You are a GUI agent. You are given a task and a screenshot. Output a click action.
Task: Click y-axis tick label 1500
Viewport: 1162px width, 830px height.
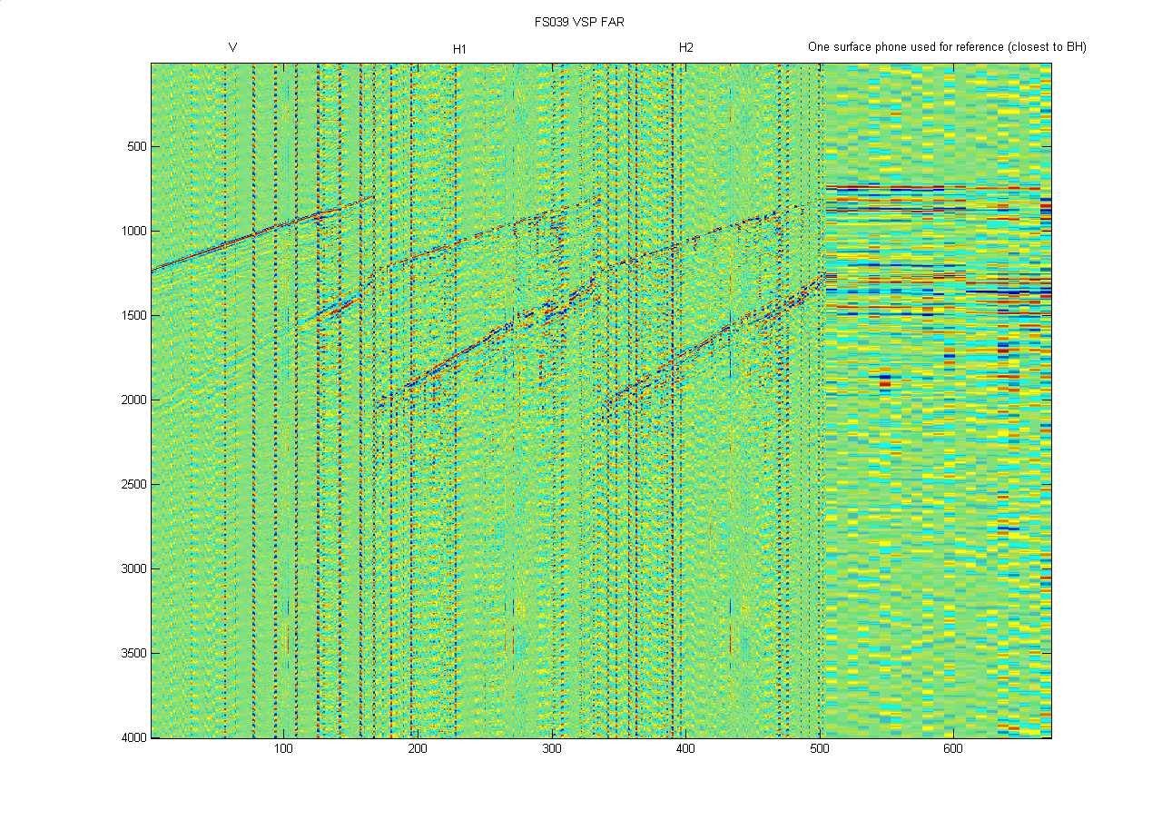(133, 316)
